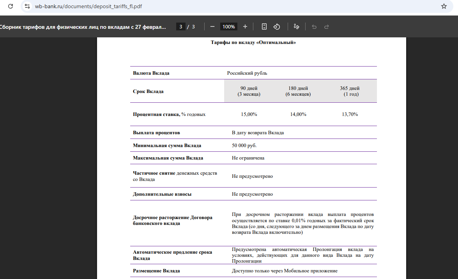The image size is (458, 279).
Task: Enable the draw annotation tool
Action: click(x=296, y=26)
